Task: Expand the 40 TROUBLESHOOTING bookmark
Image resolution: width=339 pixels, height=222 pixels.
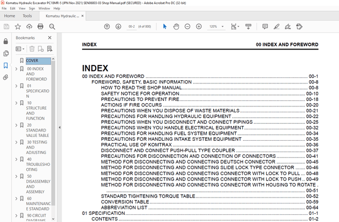Action: pyautogui.click(x=16, y=159)
